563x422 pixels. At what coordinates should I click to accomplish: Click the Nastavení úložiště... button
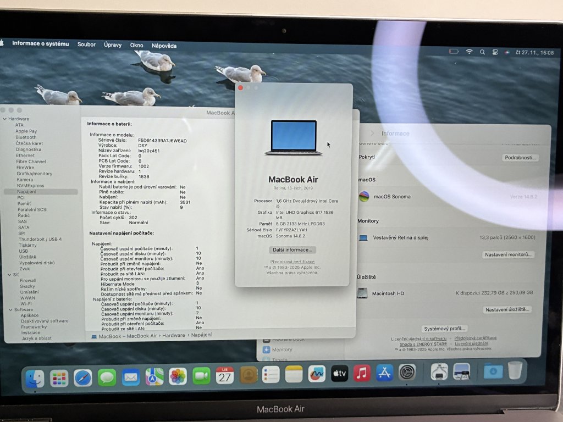[x=507, y=309]
